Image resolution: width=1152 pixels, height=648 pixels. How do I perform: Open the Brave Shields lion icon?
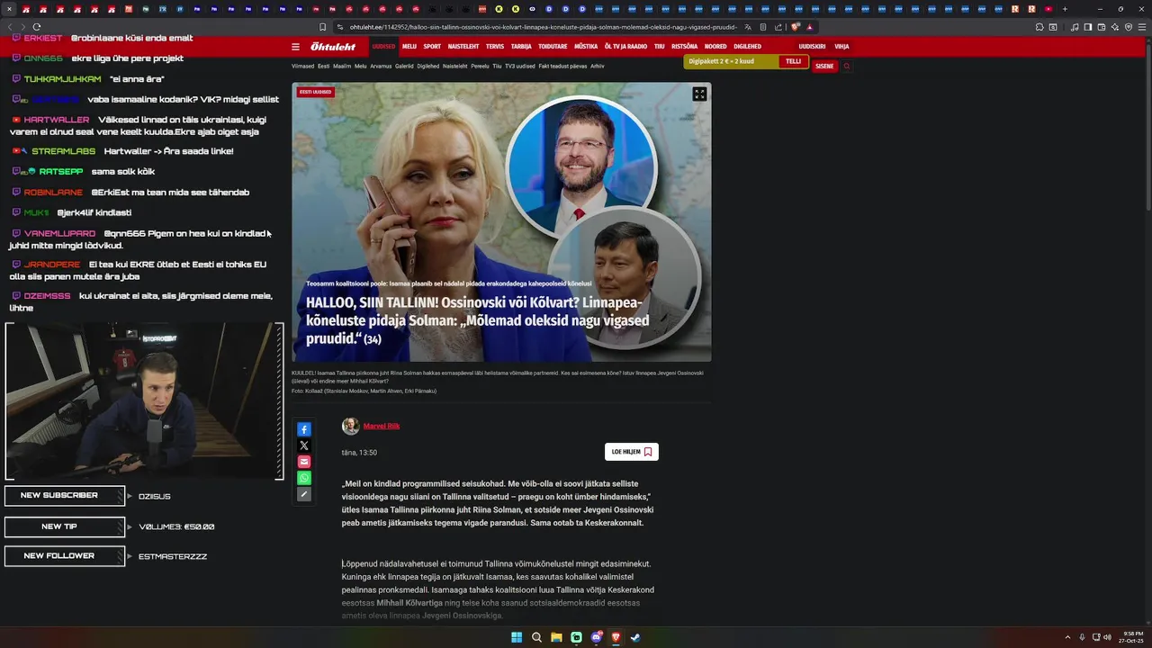coord(796,27)
